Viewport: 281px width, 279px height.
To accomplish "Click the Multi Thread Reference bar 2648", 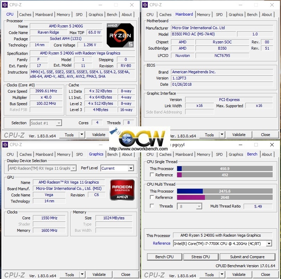I will tap(225, 197).
